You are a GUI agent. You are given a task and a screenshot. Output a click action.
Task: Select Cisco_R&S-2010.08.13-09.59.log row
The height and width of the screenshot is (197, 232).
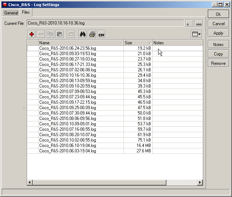115,81
